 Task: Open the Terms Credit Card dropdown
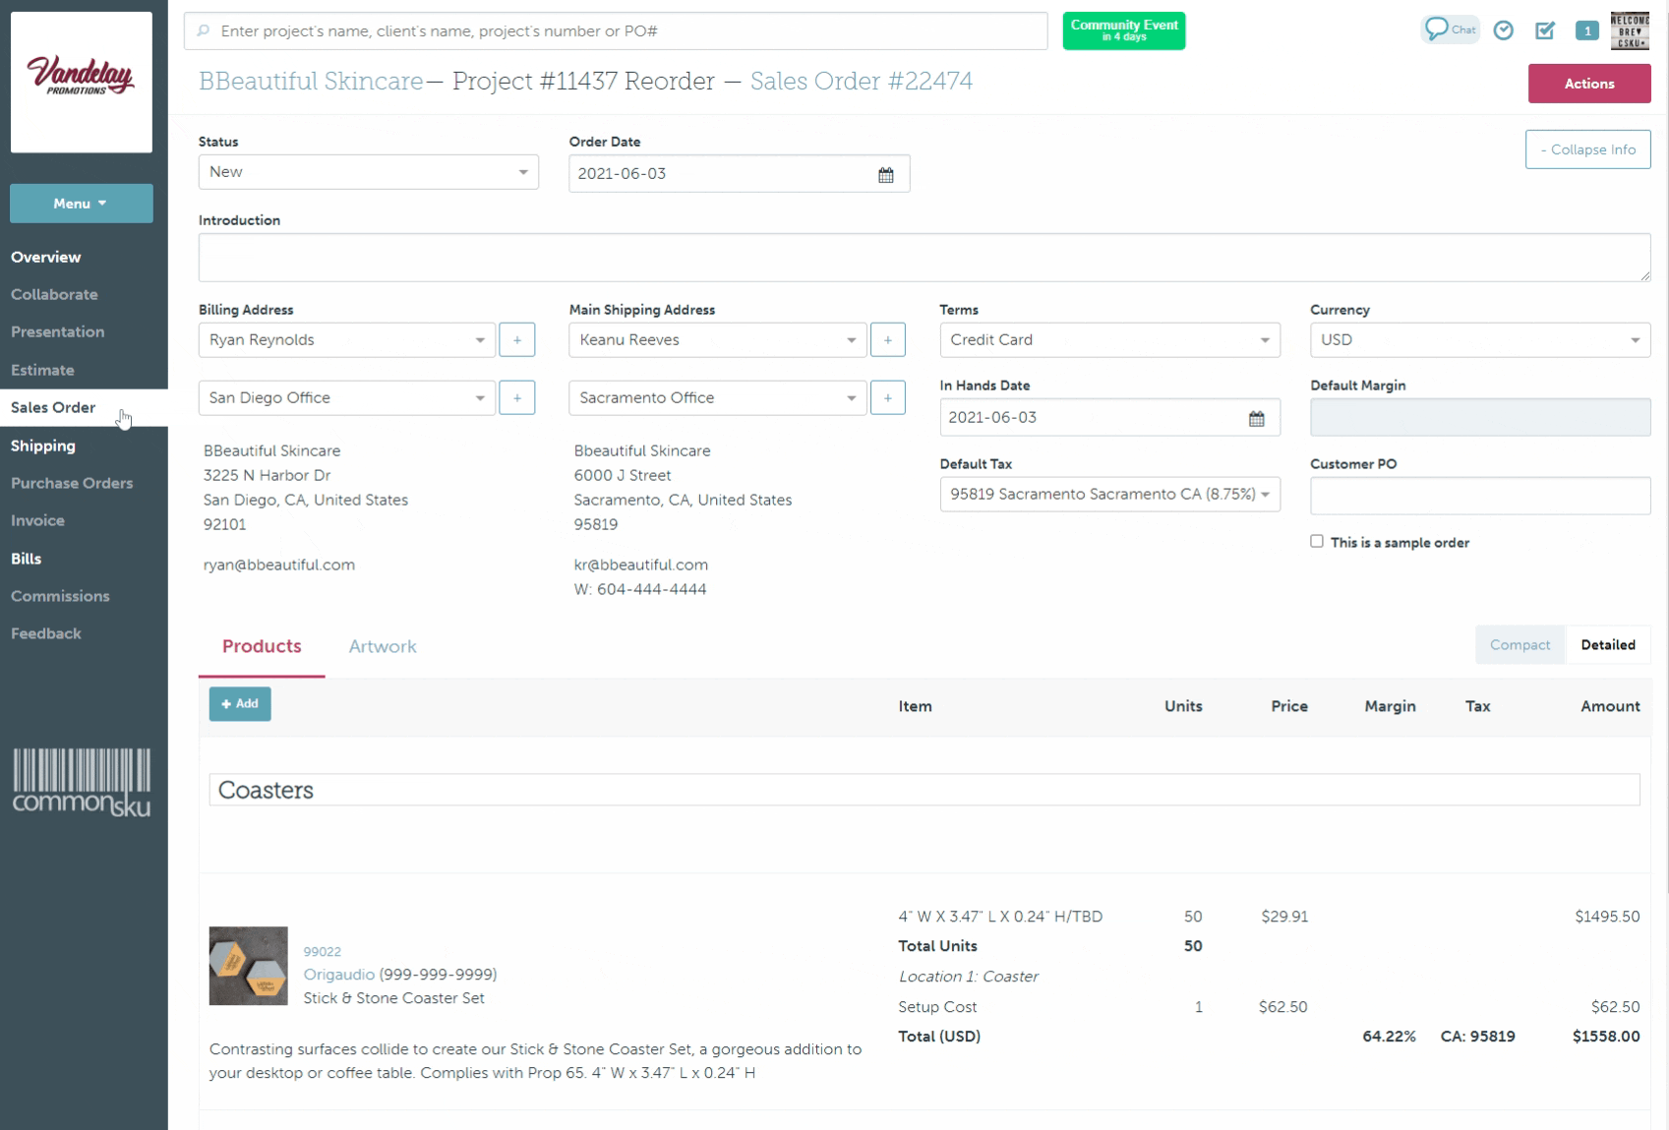coord(1109,339)
